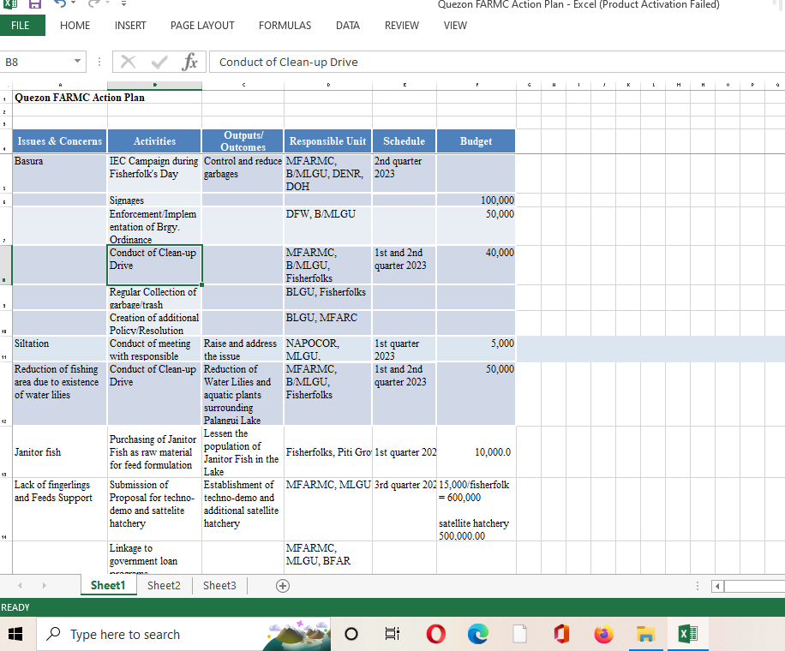This screenshot has height=651, width=785.
Task: Click the next sheet navigation arrow
Action: point(44,585)
